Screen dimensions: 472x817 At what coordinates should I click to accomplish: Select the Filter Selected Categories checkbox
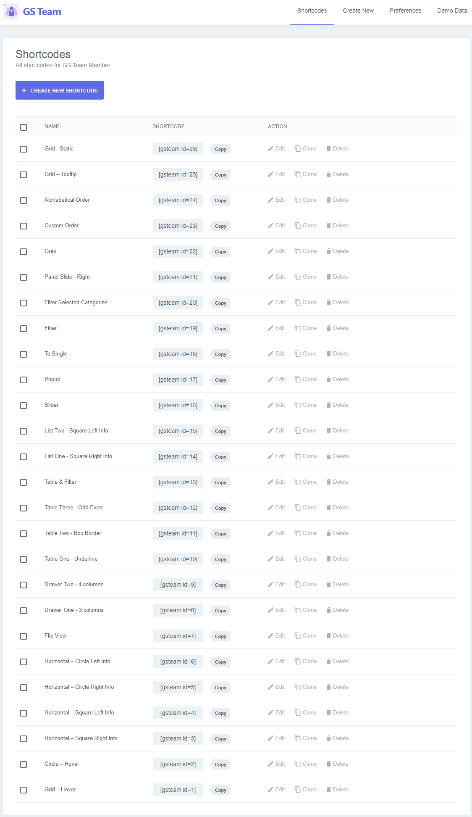(x=24, y=303)
